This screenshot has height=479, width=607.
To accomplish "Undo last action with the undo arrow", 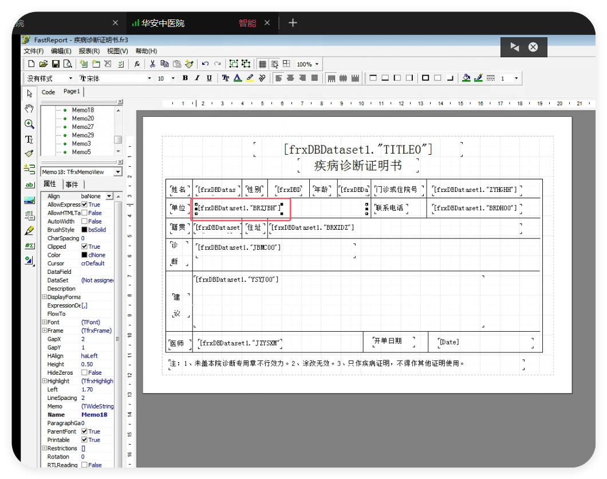I will point(205,64).
